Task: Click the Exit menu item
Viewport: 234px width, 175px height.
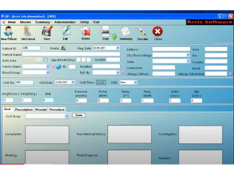Action: [x=96, y=22]
